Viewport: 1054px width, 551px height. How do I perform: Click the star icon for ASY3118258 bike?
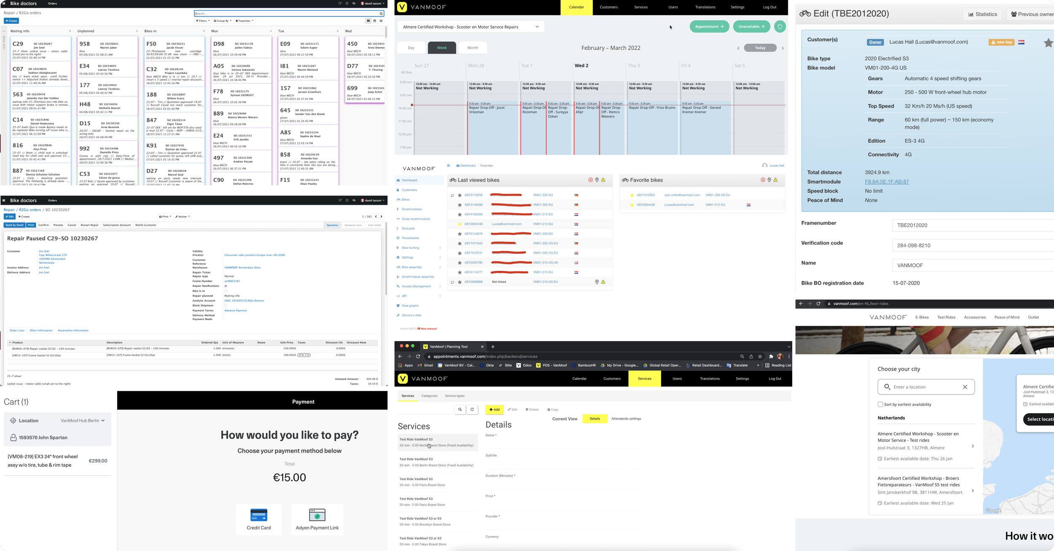pos(460,195)
